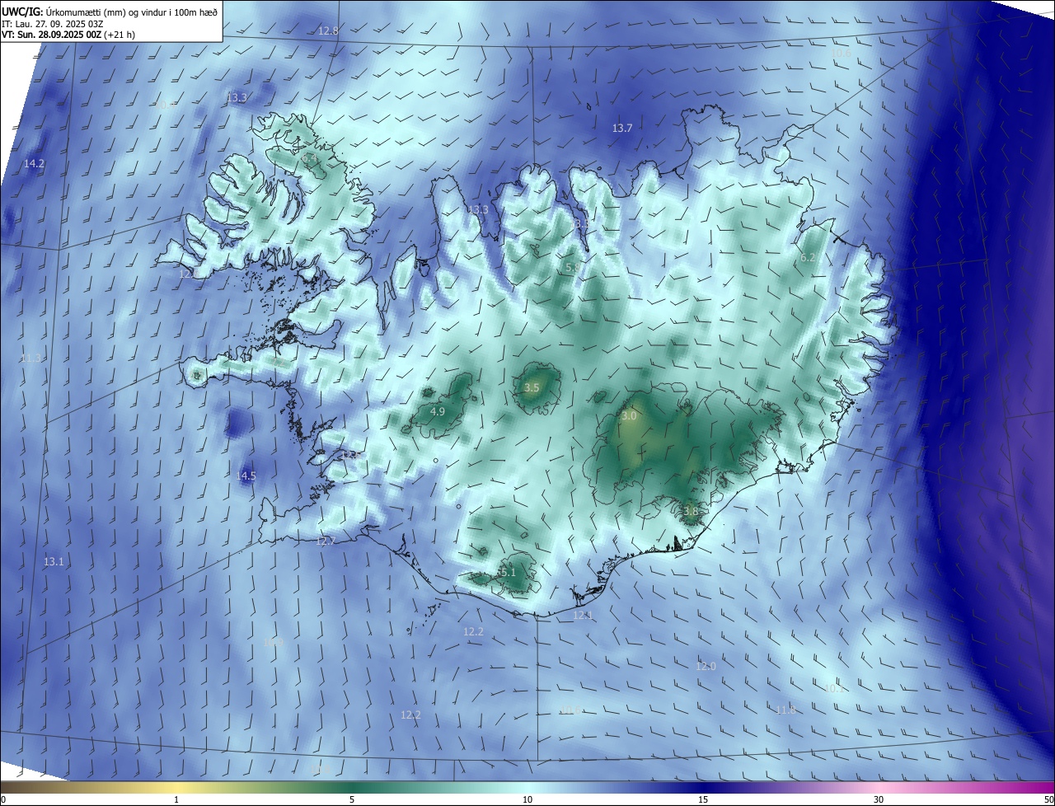Click the 6.2 value in east Iceland

808,258
